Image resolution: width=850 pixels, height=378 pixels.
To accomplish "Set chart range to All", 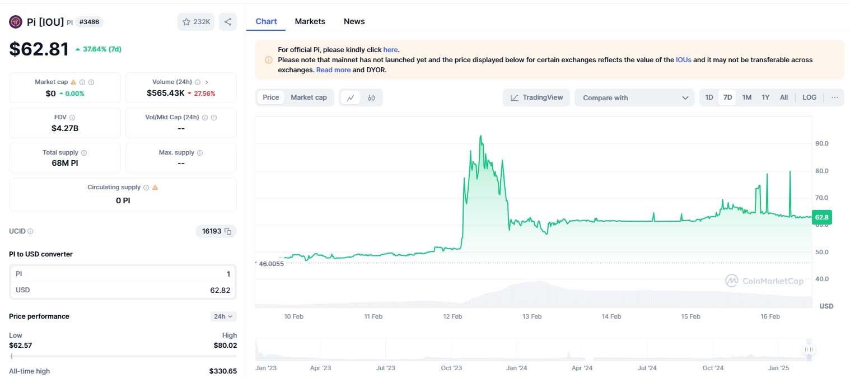I will point(784,97).
